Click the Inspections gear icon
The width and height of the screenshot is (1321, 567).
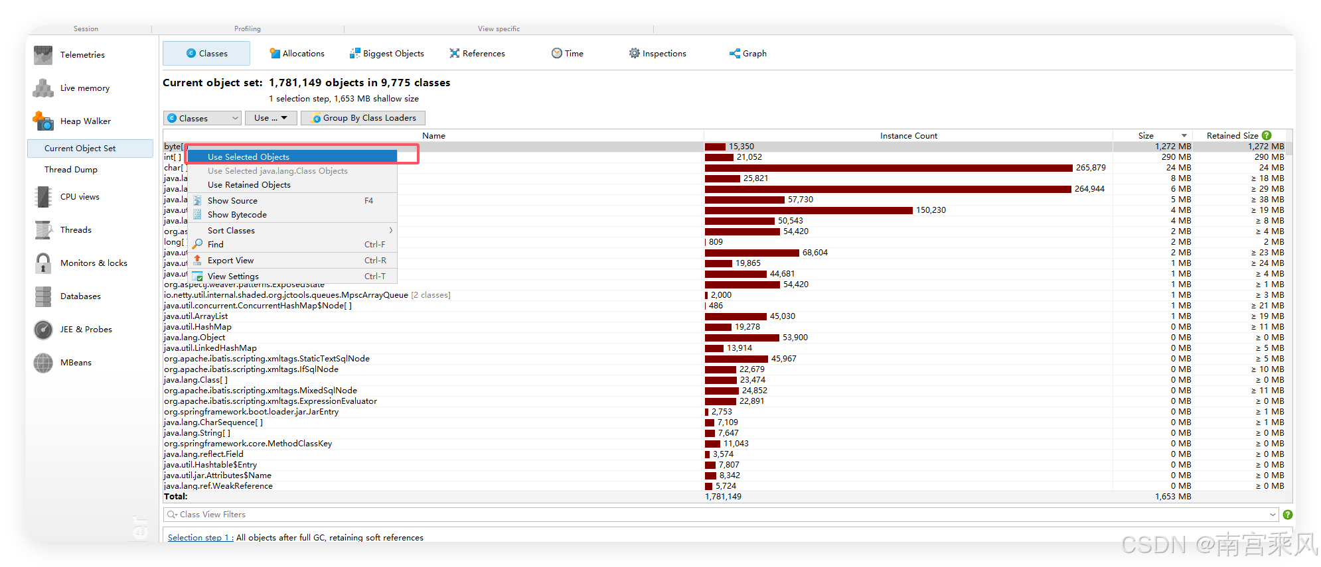(x=635, y=53)
